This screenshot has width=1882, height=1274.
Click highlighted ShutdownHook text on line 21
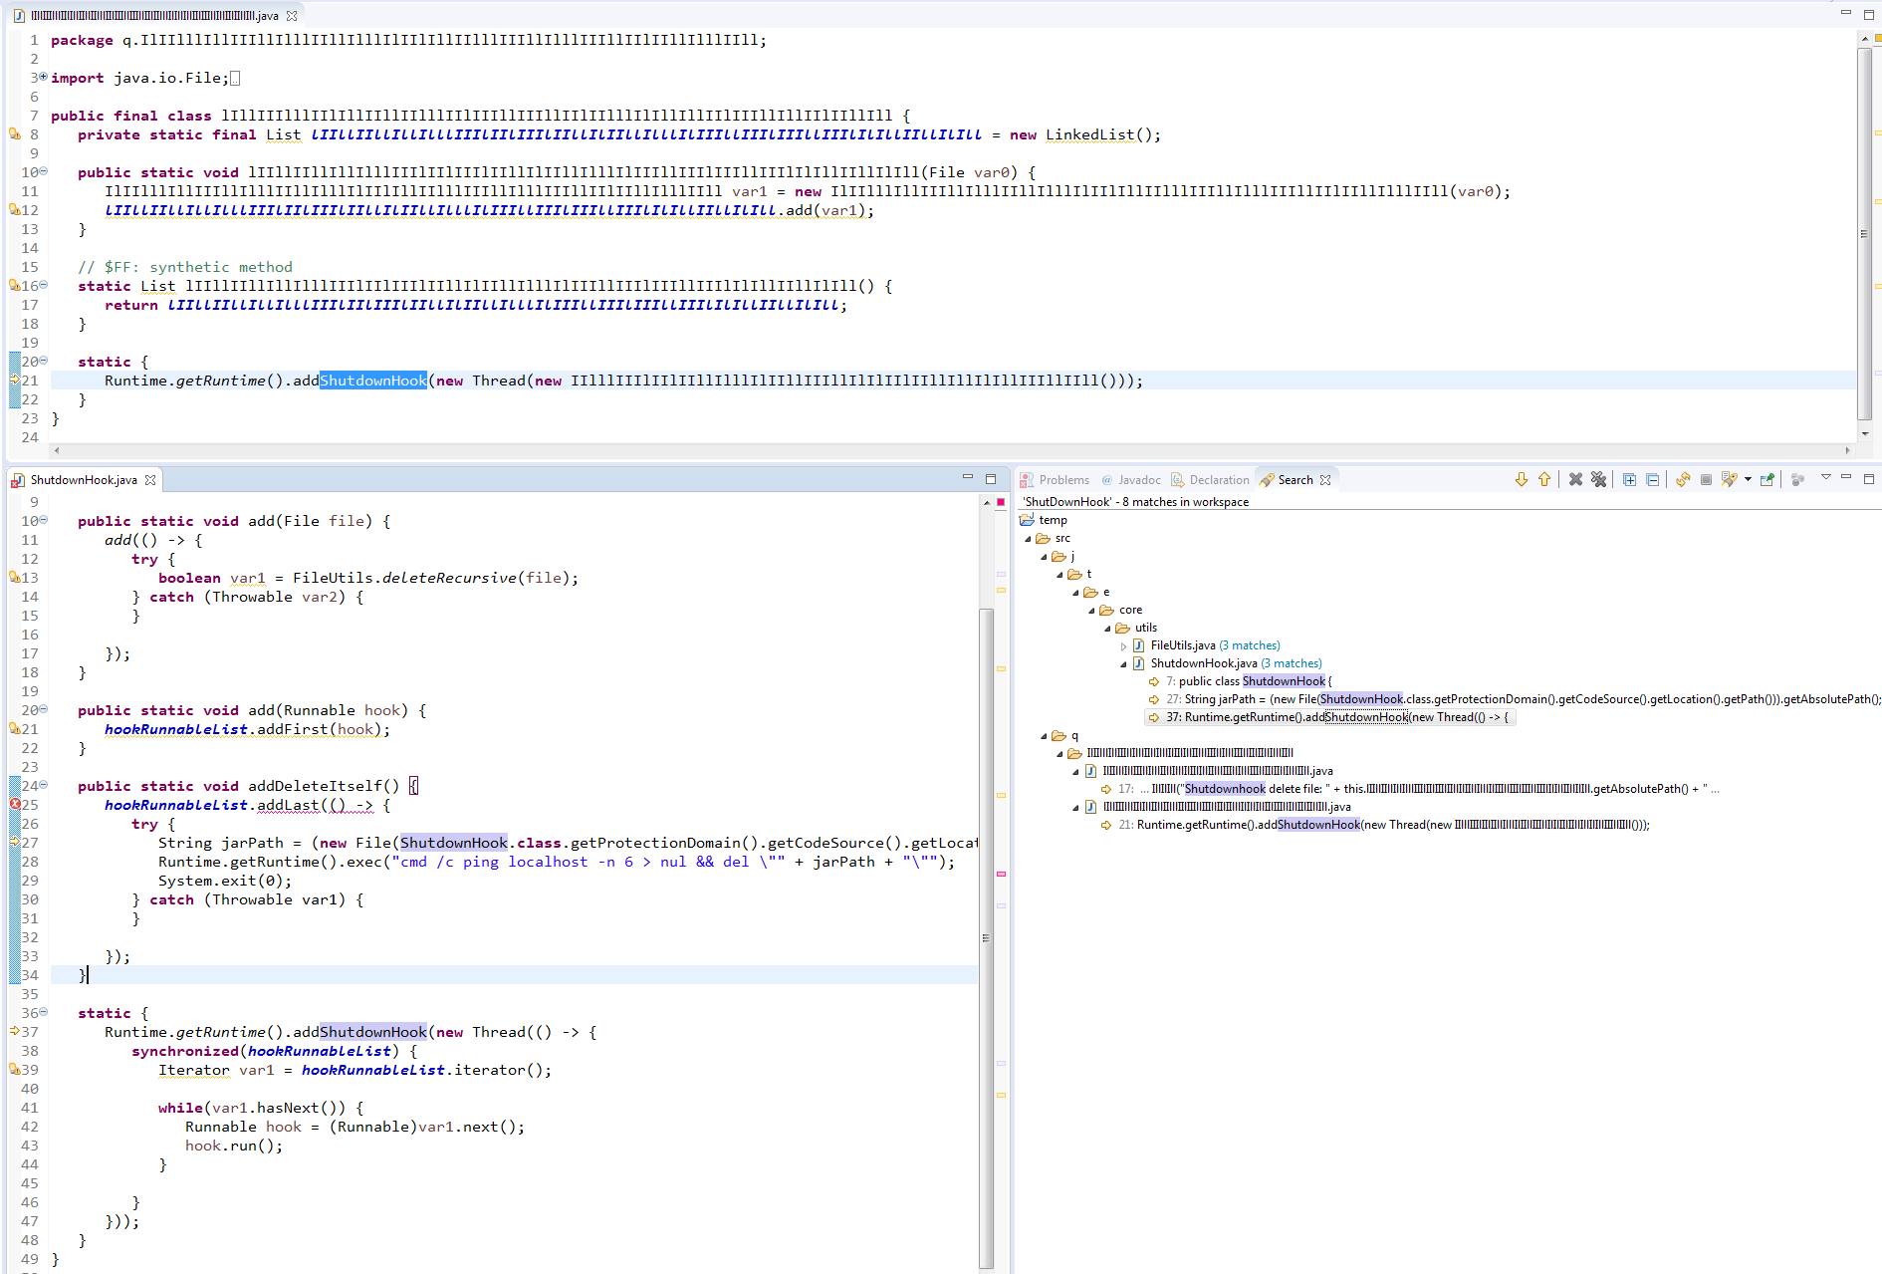(373, 381)
